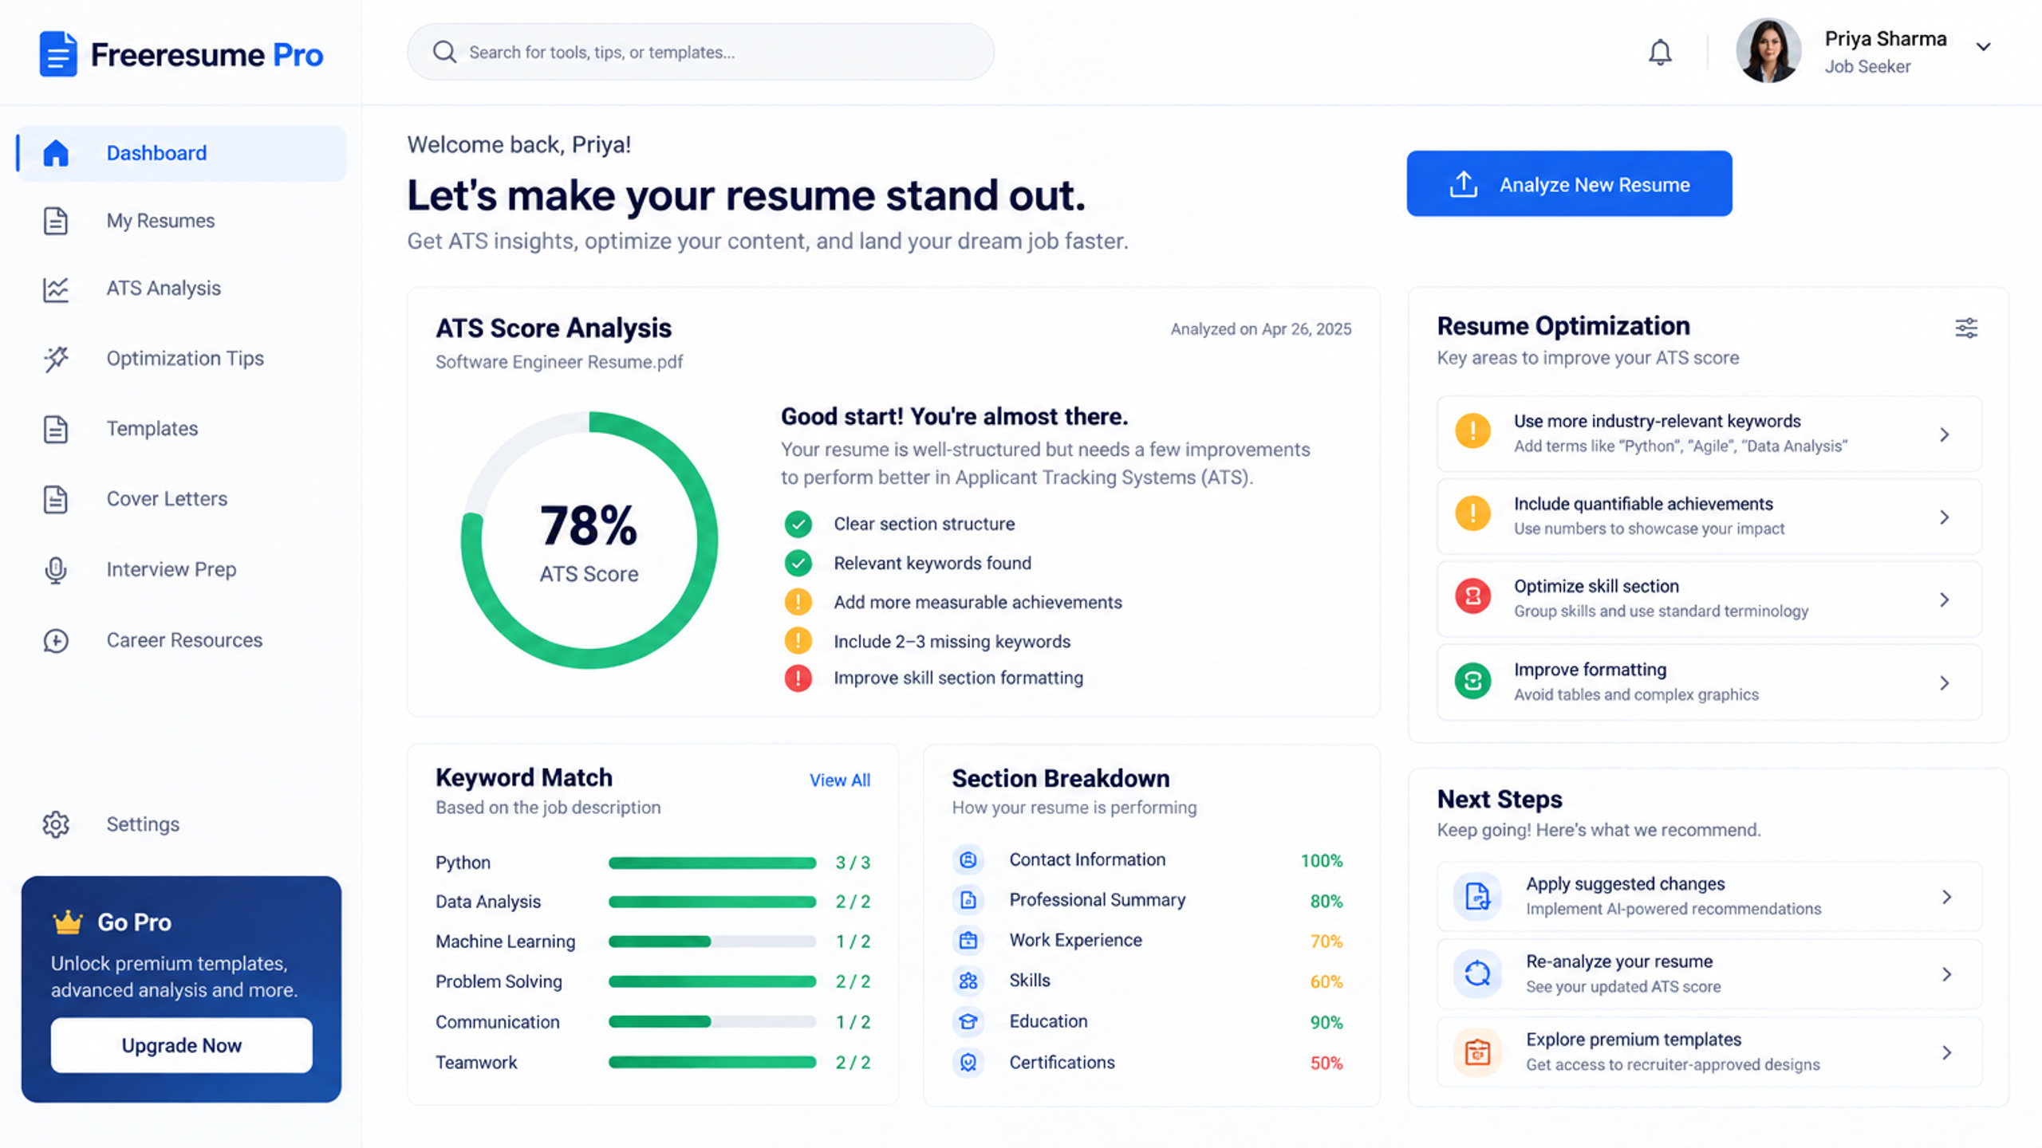Click Priya Sharma's profile photo

[1768, 50]
